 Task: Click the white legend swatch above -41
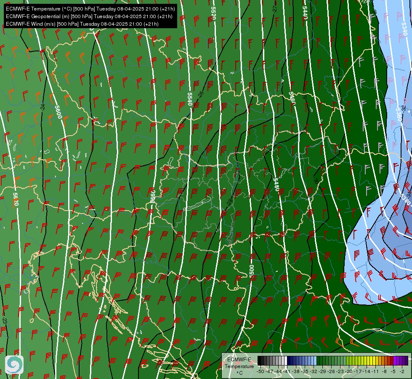coord(286,360)
